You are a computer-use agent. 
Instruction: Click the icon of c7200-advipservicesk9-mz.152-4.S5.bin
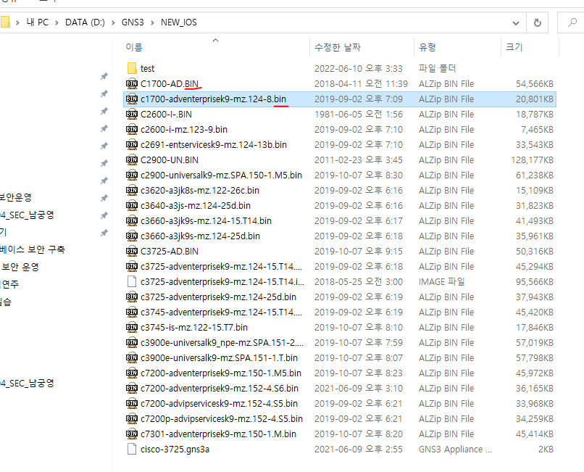(x=131, y=403)
